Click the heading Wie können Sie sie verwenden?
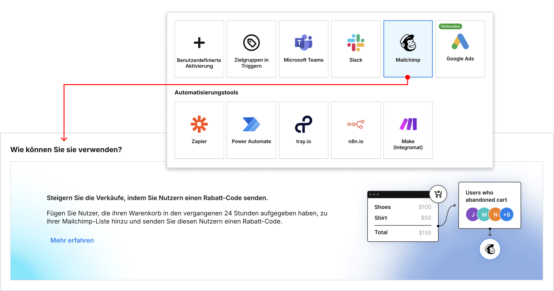The height and width of the screenshot is (291, 554). coord(66,150)
